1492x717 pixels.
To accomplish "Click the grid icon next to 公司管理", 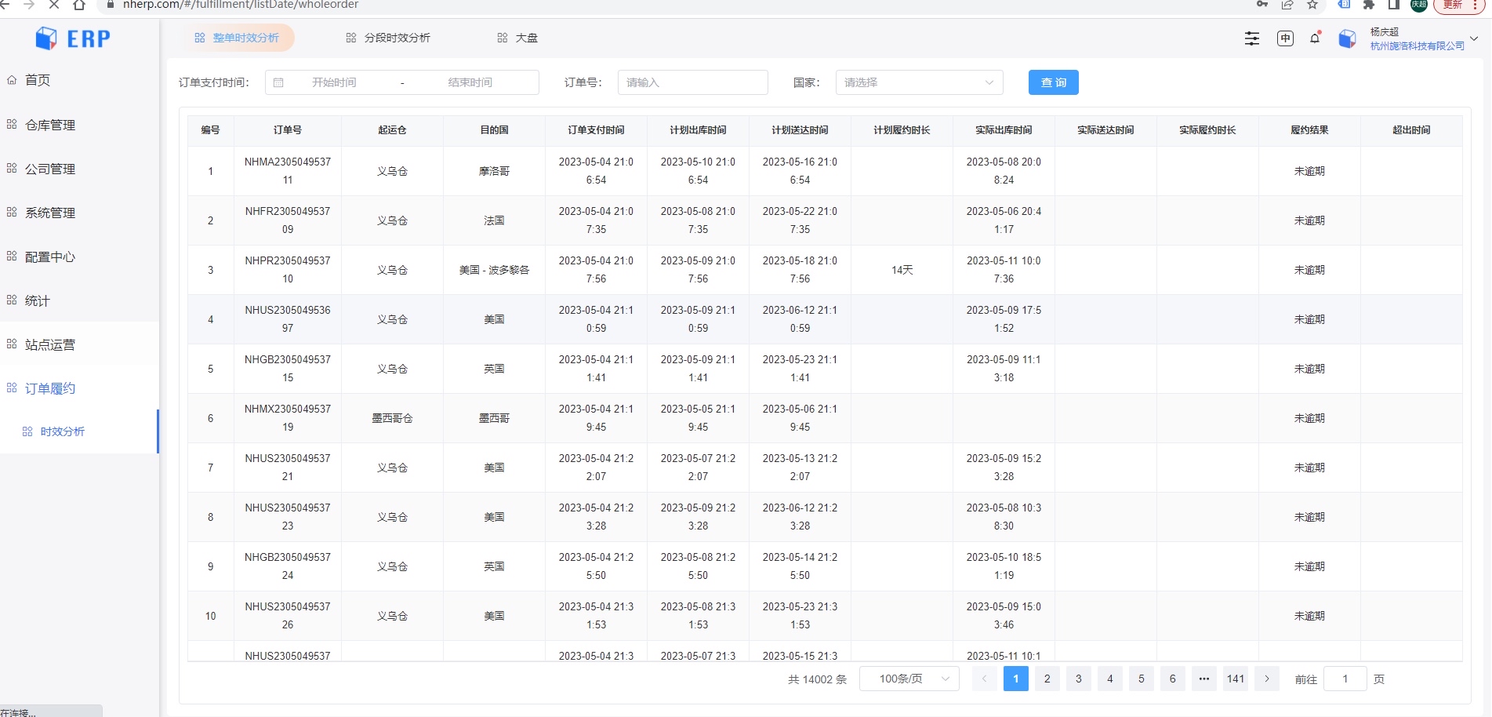I will 12,168.
